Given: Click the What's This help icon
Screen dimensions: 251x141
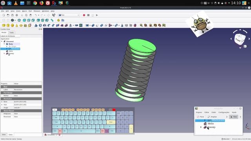Looking at the screenshot, I should 54,15.
